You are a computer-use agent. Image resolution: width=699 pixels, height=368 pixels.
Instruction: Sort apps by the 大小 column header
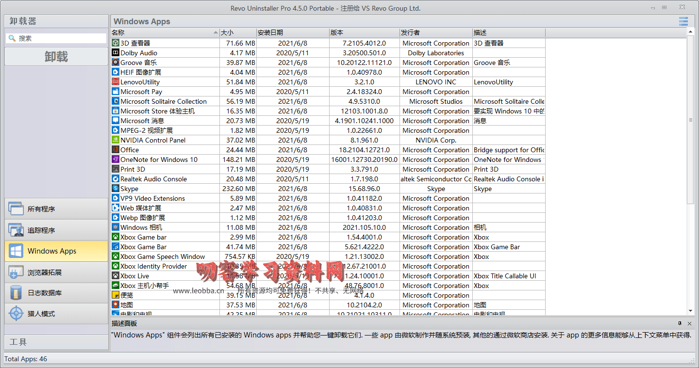point(236,32)
